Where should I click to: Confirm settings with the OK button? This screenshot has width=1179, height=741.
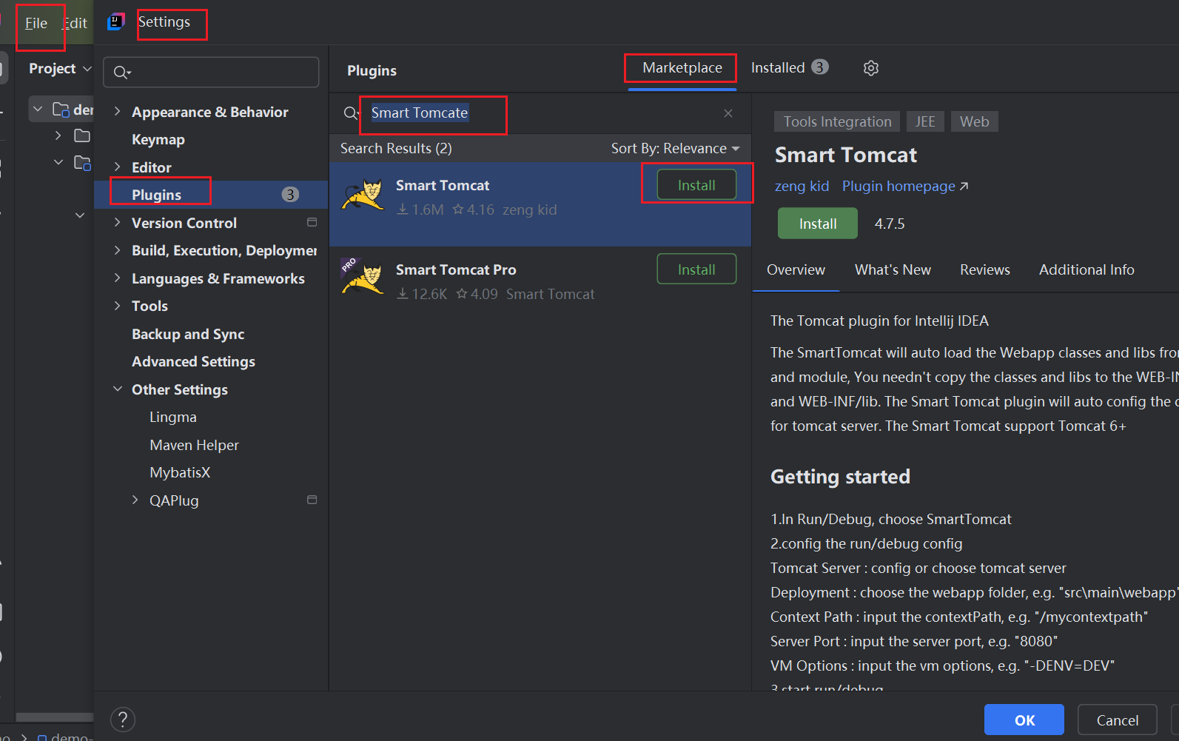(x=1024, y=720)
